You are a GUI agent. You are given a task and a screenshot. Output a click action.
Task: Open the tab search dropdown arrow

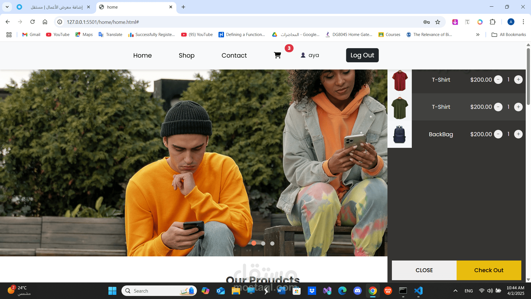[x=7, y=7]
